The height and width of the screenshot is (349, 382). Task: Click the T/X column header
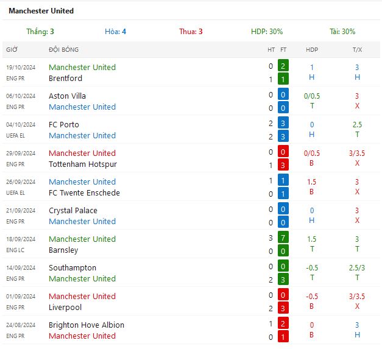357,50
